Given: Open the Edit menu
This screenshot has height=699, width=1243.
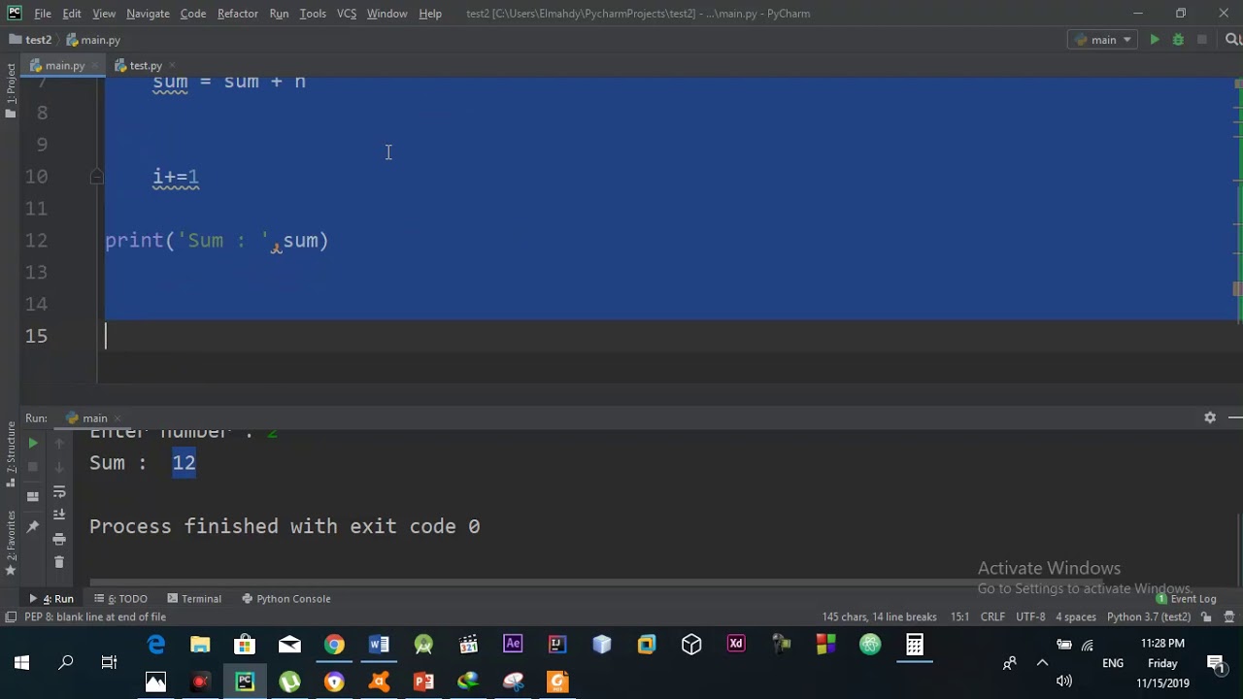Looking at the screenshot, I should (72, 14).
